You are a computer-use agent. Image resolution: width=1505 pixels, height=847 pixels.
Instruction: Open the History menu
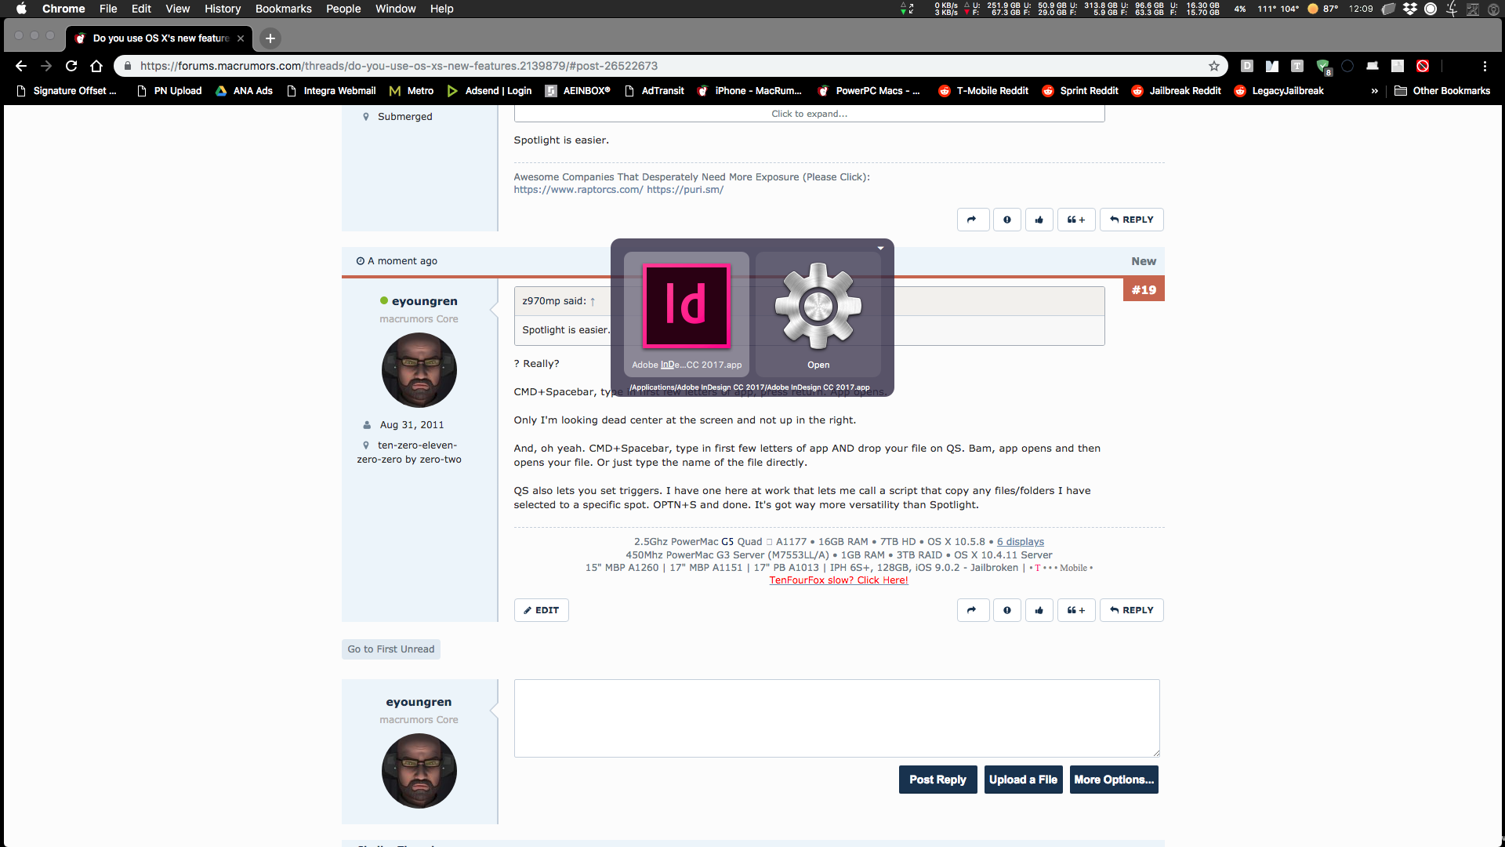click(x=223, y=9)
